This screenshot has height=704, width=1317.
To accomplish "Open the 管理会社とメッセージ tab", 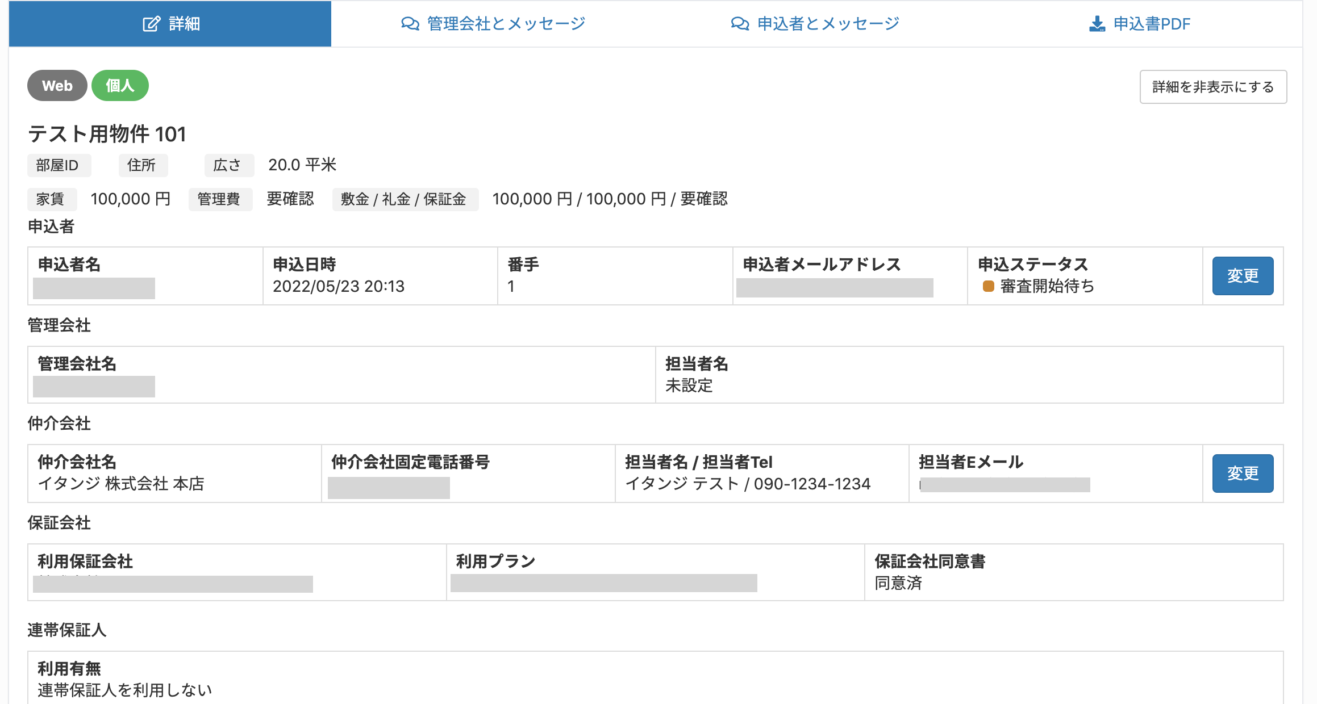I will pos(493,24).
